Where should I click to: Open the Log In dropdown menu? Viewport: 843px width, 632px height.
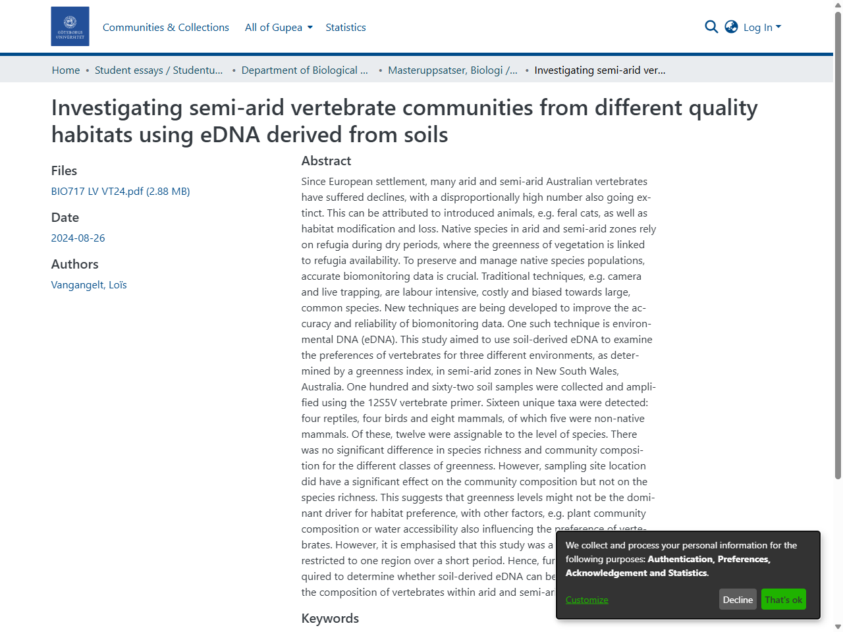pos(761,27)
